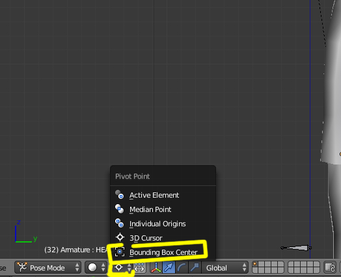
Task: Click the '(32) Armature : HEA' viewport text
Action: [x=75, y=250]
